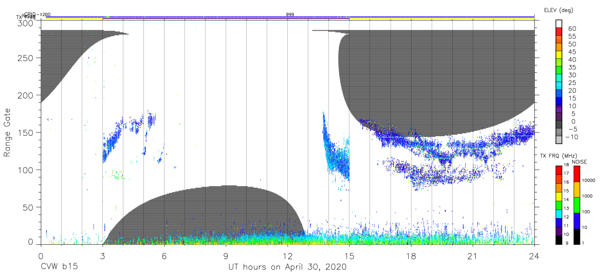Click the x-axis tick label "12"
The image size is (601, 277).
tap(287, 256)
